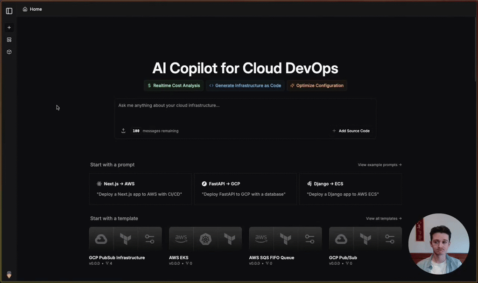The width and height of the screenshot is (478, 283).
Task: Click the Home icon in the breadcrumb
Action: coord(25,9)
